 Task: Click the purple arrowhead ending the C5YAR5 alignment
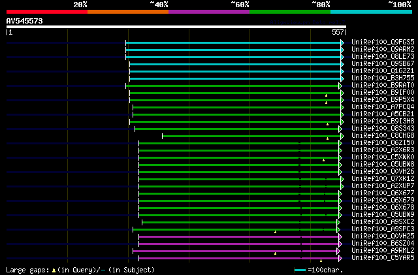point(340,259)
